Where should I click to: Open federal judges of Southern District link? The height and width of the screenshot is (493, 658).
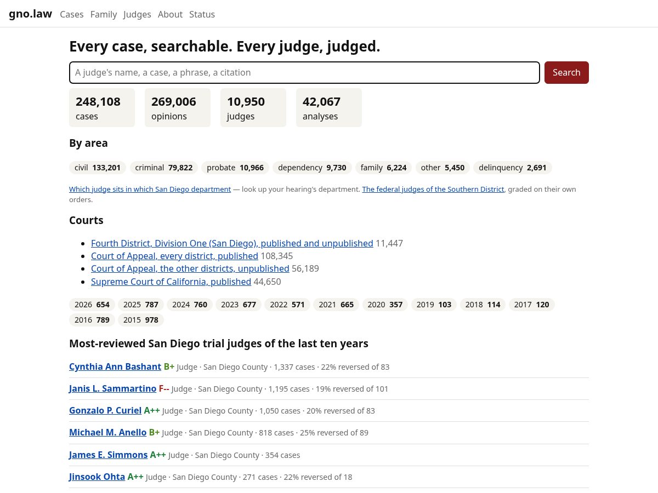pos(433,189)
